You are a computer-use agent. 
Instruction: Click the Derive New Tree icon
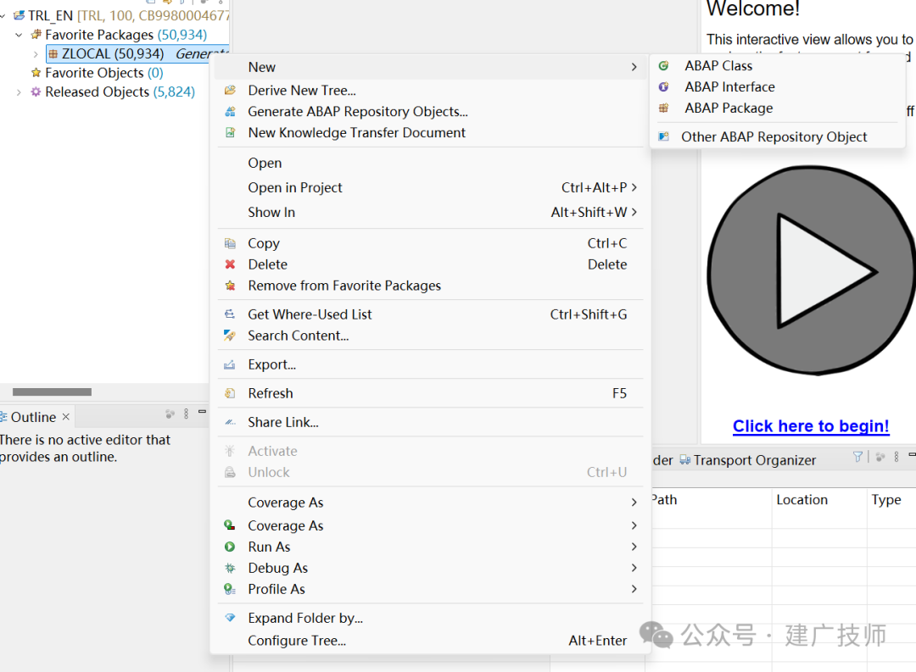[x=230, y=91]
